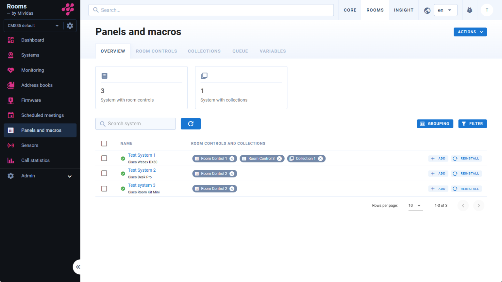Image resolution: width=502 pixels, height=282 pixels.
Task: Open the Grouping button
Action: 435,124
